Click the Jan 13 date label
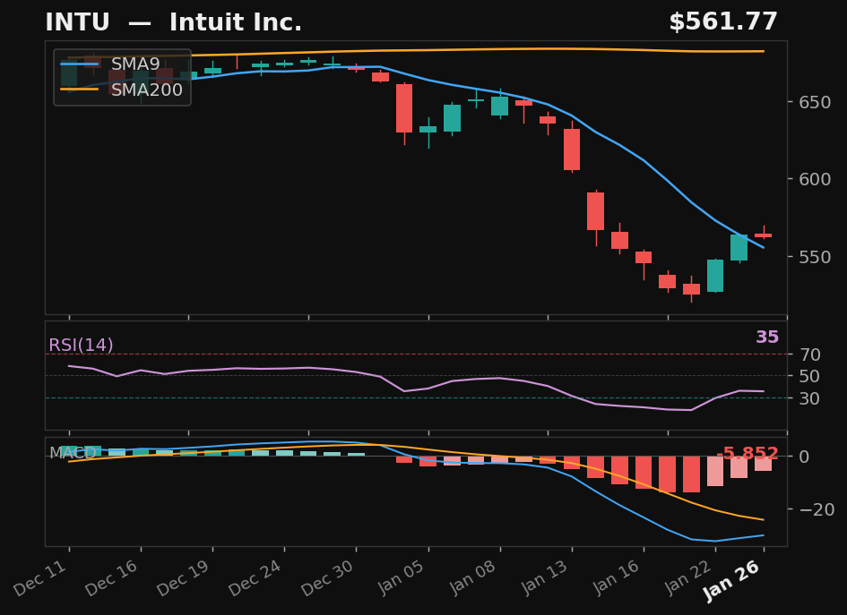Viewport: 847px width, 615px height. 545,577
